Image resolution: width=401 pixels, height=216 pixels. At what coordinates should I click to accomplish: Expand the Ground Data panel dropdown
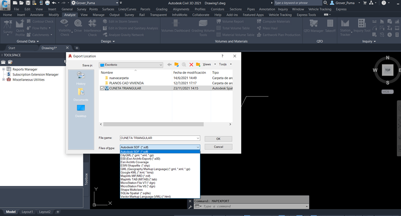(x=28, y=42)
